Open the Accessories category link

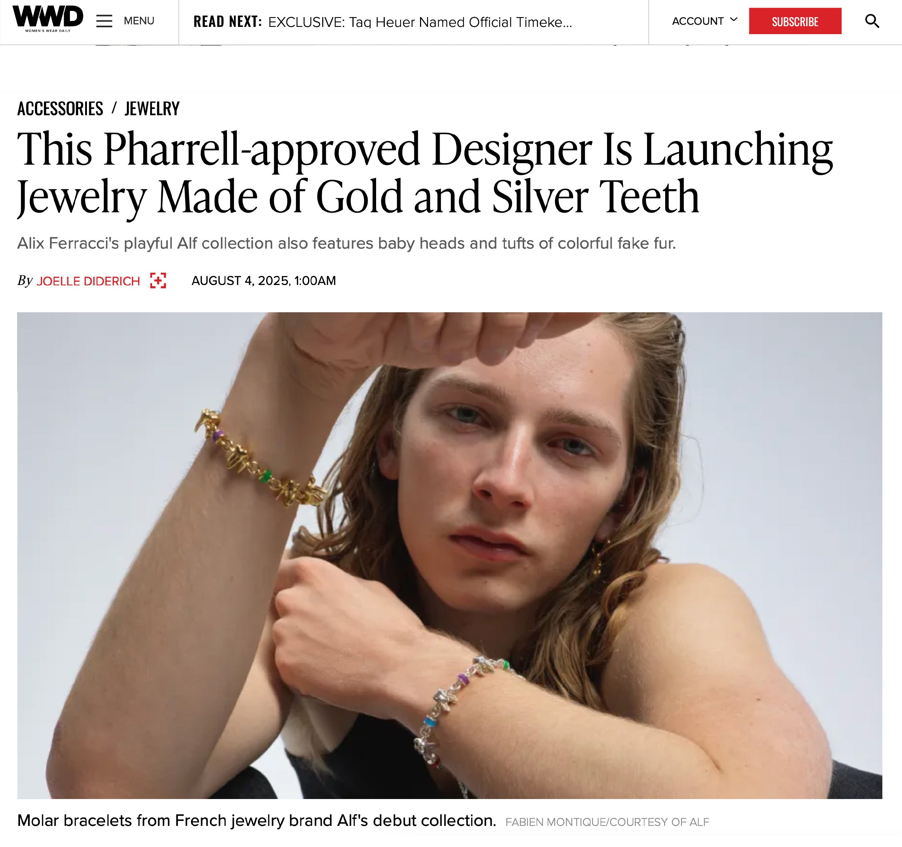[60, 108]
